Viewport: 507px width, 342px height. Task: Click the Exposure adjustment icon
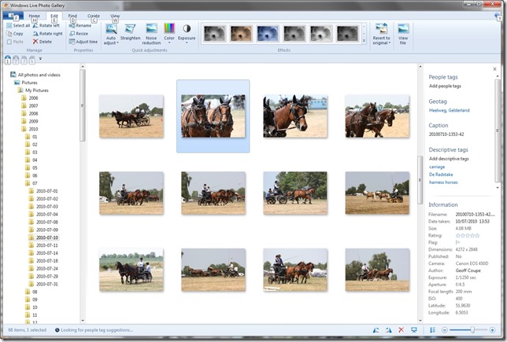(187, 28)
